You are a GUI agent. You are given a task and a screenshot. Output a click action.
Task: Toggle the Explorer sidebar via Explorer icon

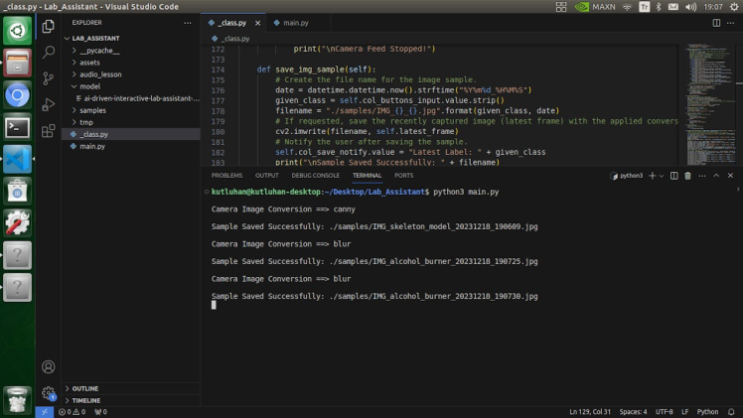tap(48, 27)
